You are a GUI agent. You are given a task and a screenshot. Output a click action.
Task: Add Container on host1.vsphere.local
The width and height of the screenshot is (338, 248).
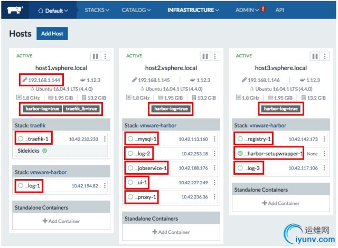tap(61, 221)
